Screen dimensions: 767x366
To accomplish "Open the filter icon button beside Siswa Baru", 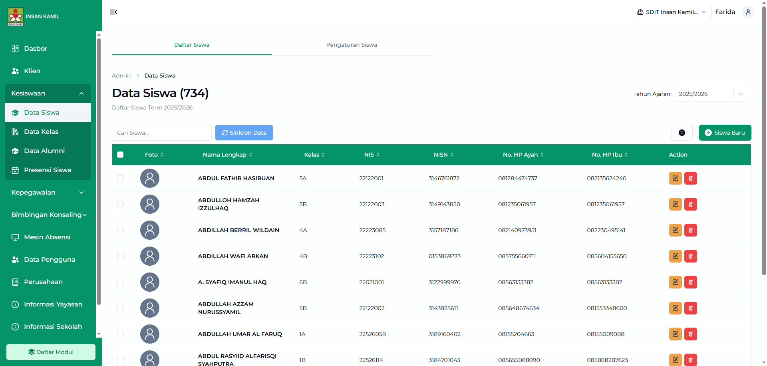I will (x=682, y=133).
